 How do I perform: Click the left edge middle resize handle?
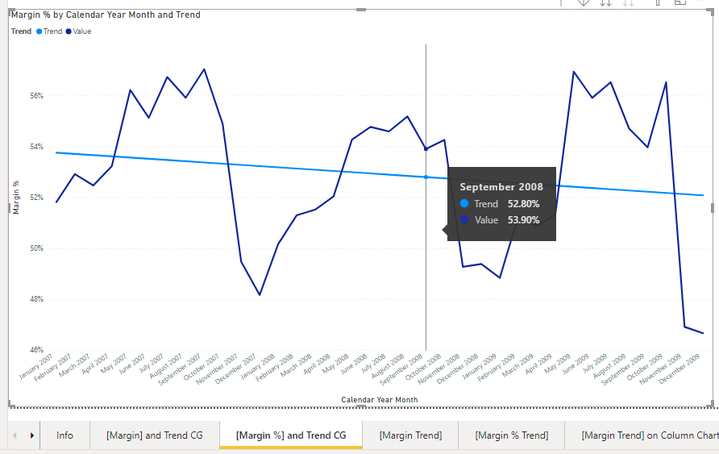point(10,208)
